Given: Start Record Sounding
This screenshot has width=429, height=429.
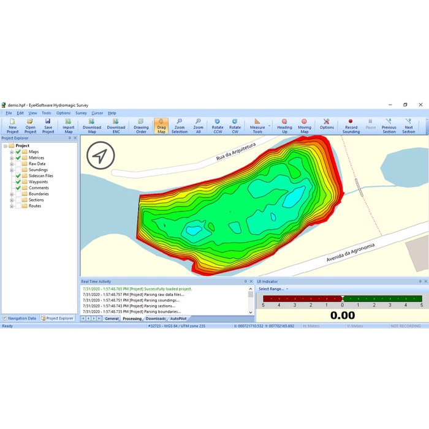Looking at the screenshot, I should (351, 126).
